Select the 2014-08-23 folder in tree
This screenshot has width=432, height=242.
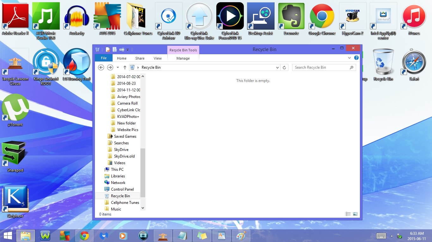124,84
